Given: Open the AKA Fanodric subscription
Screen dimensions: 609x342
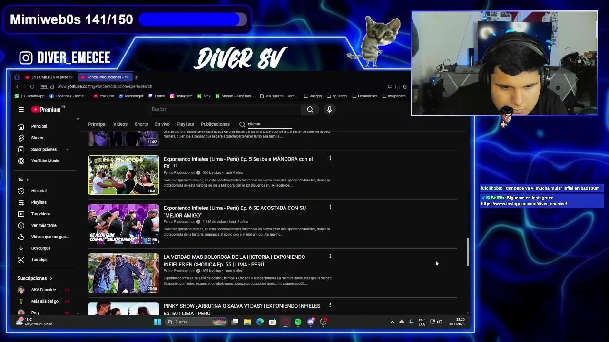Looking at the screenshot, I should [x=43, y=290].
